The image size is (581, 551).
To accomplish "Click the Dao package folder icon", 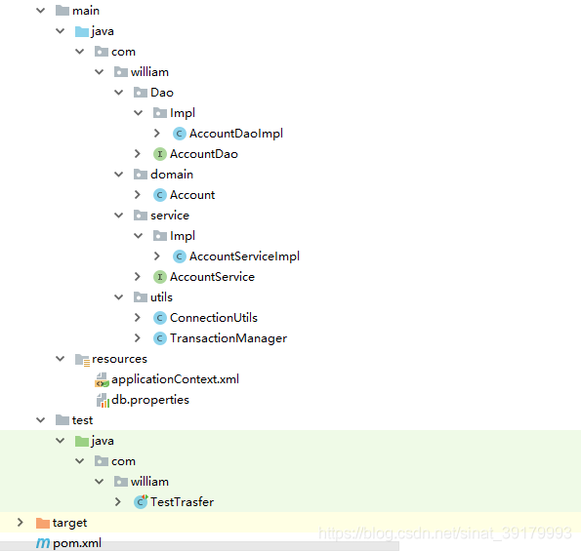I will pos(141,92).
